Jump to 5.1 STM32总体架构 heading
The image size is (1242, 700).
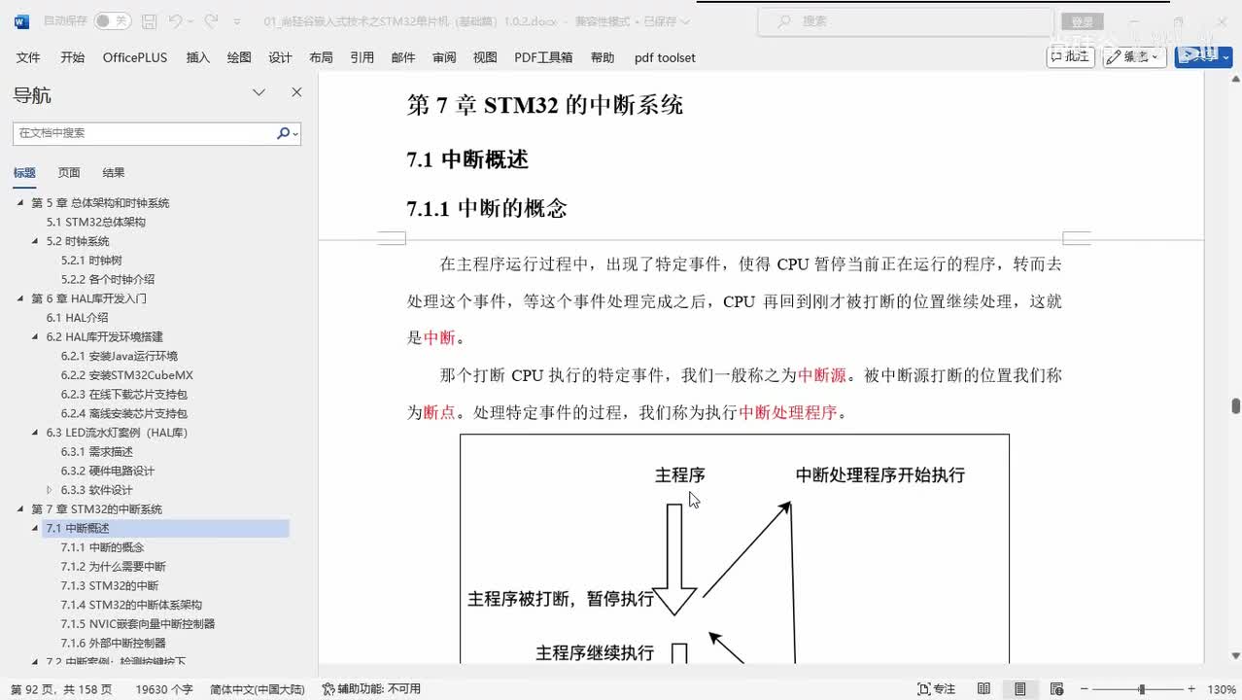point(96,222)
